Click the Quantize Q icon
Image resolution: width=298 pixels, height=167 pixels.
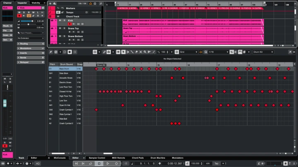[206, 52]
